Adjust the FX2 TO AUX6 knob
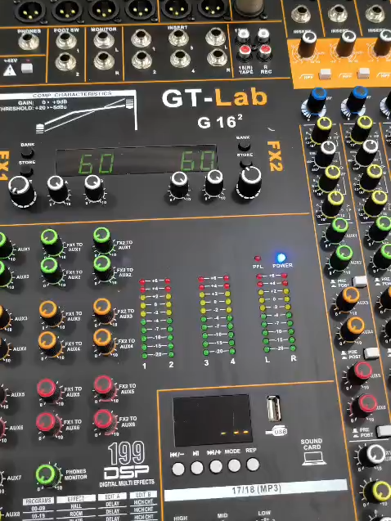Viewport: 391px width, 521px height. [x=106, y=422]
